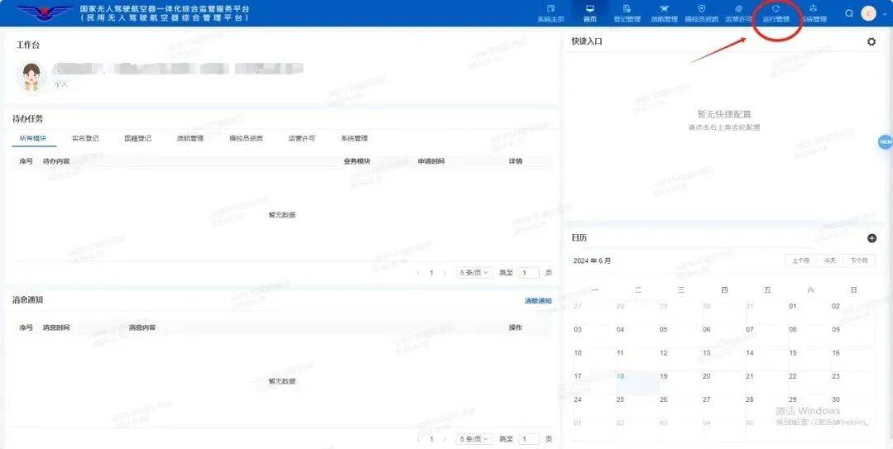Open 操控员资质 shield icon in the top navigation
This screenshot has width=893, height=449.
click(x=702, y=9)
